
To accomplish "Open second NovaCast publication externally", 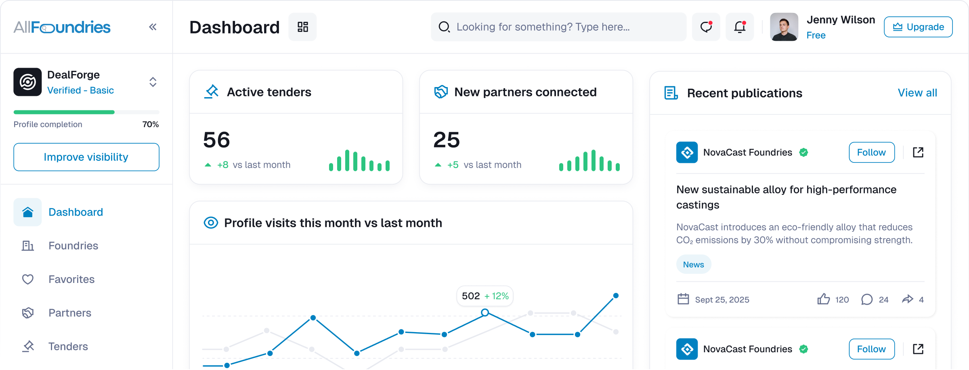I will pyautogui.click(x=918, y=349).
